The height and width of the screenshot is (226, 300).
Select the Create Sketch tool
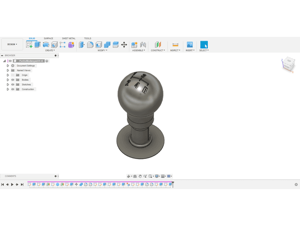click(29, 45)
